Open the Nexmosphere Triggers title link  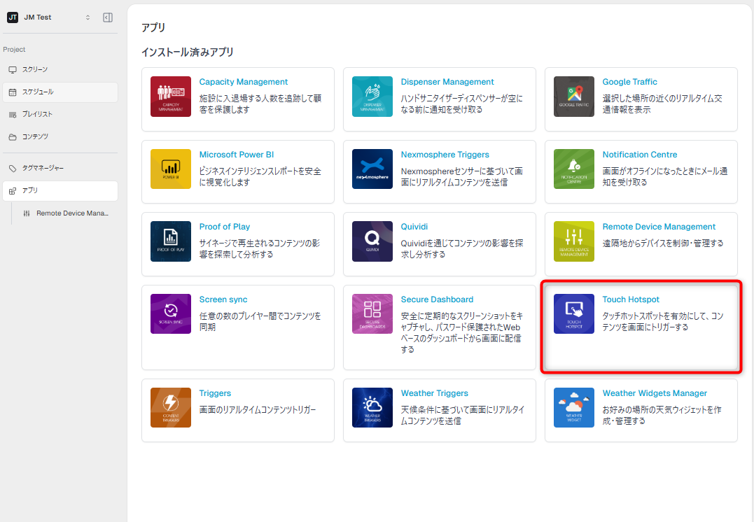(x=445, y=155)
